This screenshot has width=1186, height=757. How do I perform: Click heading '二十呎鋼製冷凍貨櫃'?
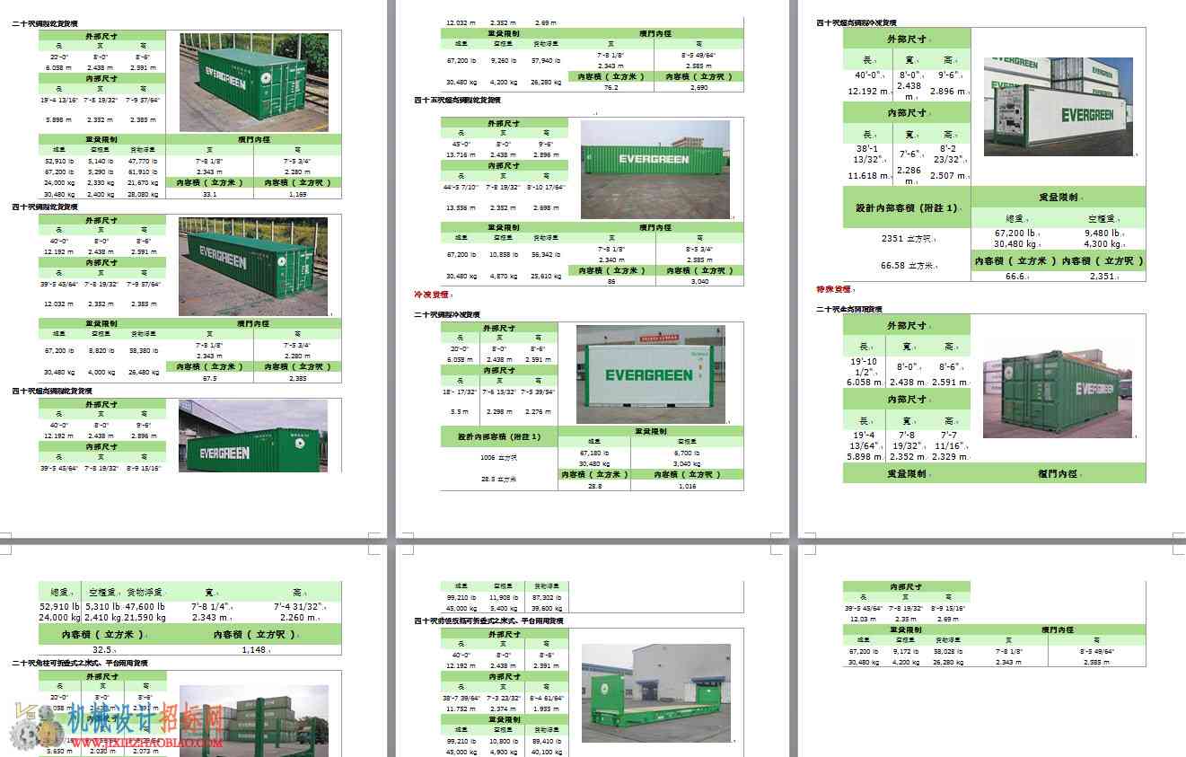447,315
